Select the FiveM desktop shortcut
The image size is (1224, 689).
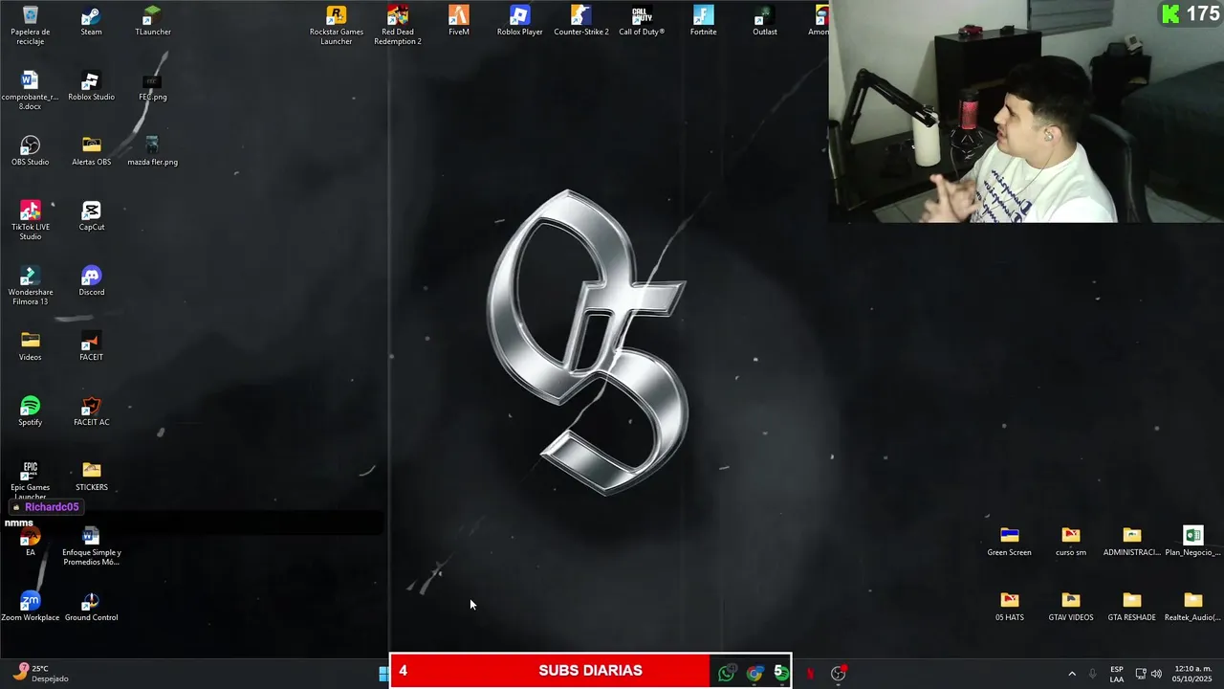click(x=459, y=21)
